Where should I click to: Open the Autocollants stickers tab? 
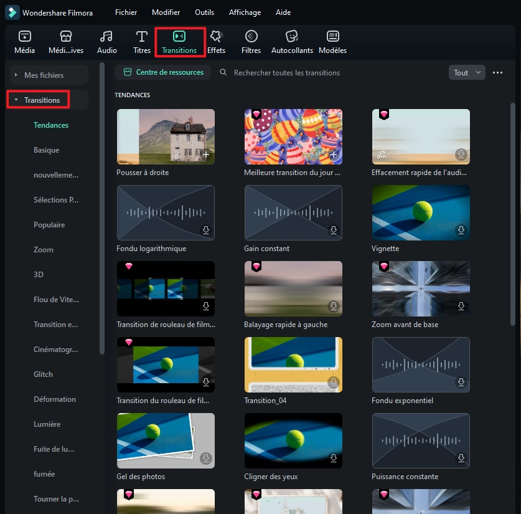click(292, 42)
